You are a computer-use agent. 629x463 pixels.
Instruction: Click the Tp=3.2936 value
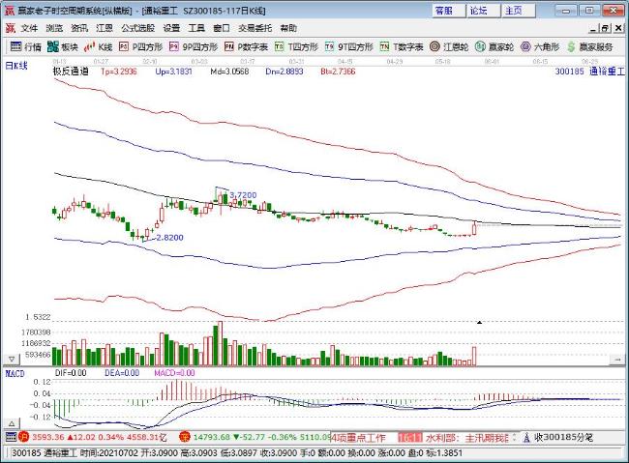pos(119,72)
